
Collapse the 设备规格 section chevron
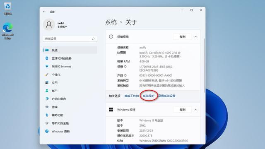[195, 37]
